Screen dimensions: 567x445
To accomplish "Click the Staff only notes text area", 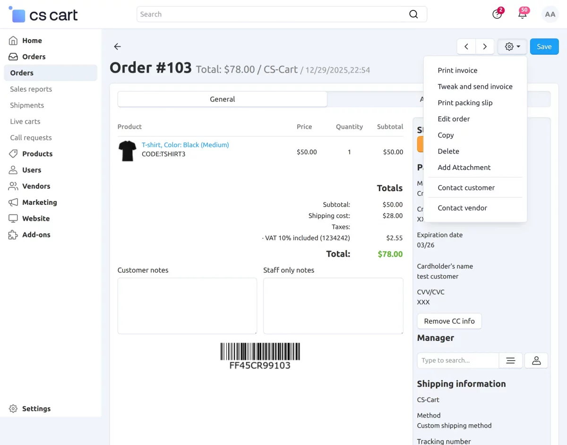I will pyautogui.click(x=333, y=306).
